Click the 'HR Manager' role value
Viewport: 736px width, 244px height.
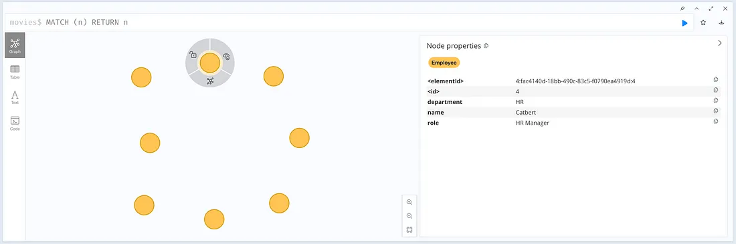tap(533, 123)
